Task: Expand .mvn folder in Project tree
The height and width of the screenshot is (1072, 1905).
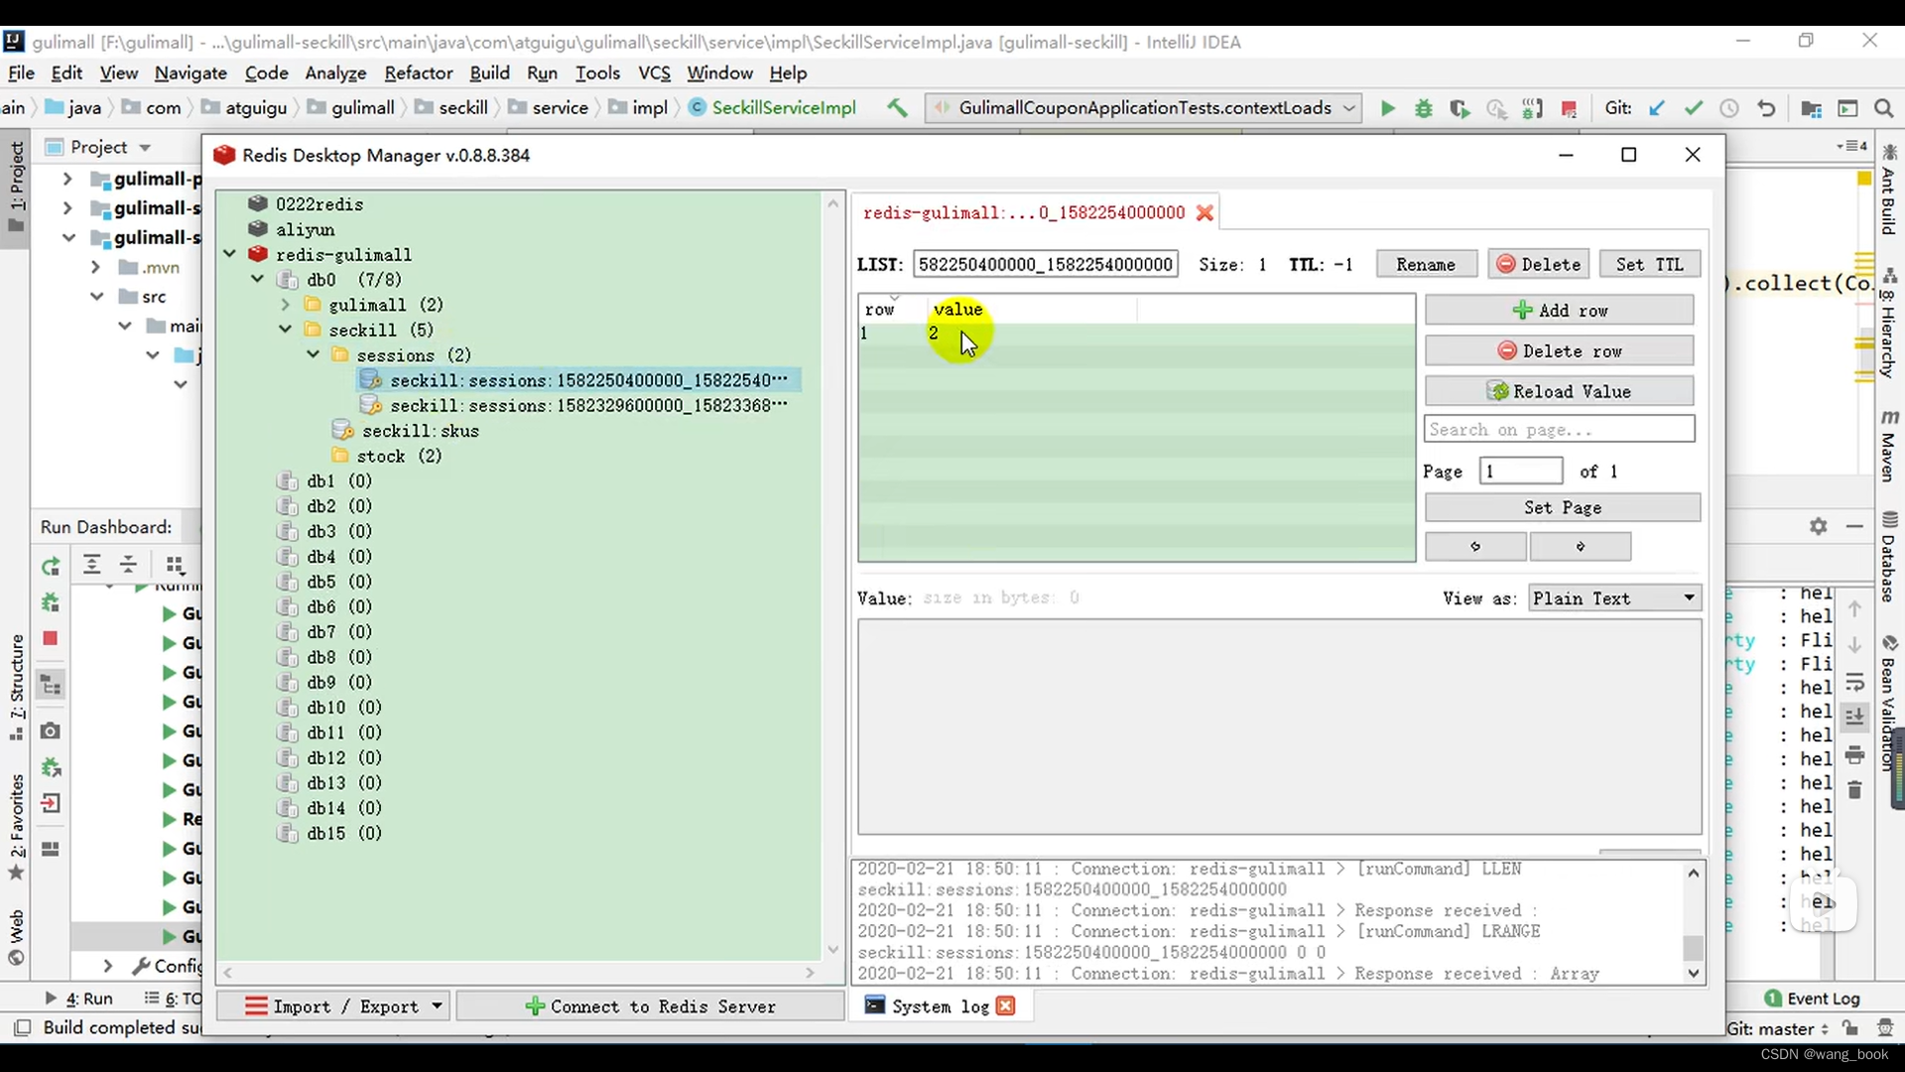Action: tap(95, 267)
